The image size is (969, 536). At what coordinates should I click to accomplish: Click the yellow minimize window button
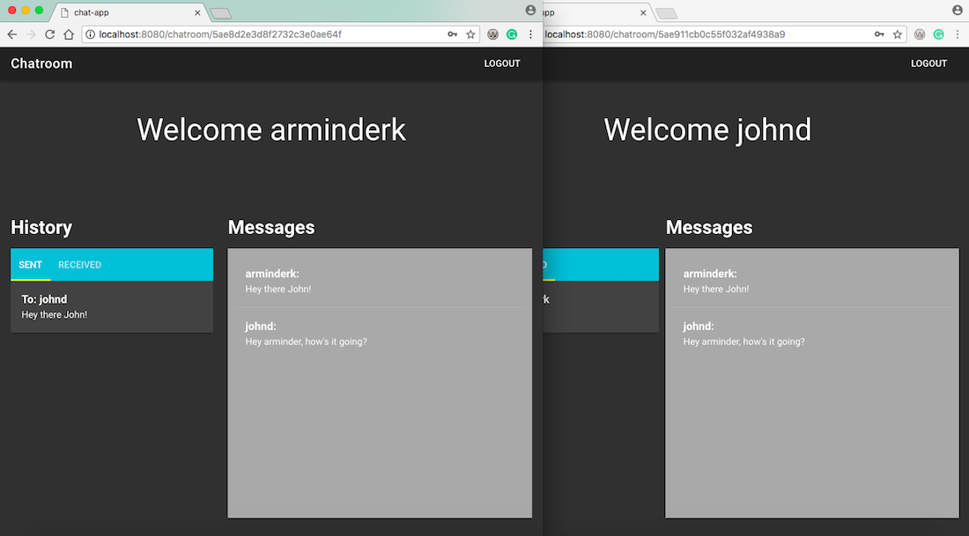[26, 10]
